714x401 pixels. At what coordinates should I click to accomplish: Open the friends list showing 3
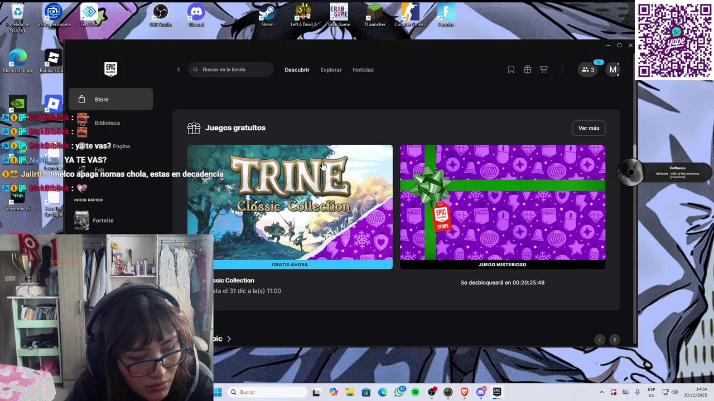[x=587, y=70]
